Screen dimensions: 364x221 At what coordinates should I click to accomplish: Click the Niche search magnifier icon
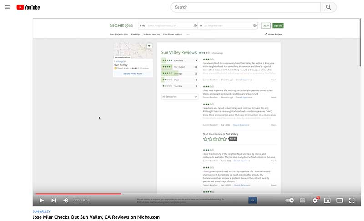[x=195, y=25]
